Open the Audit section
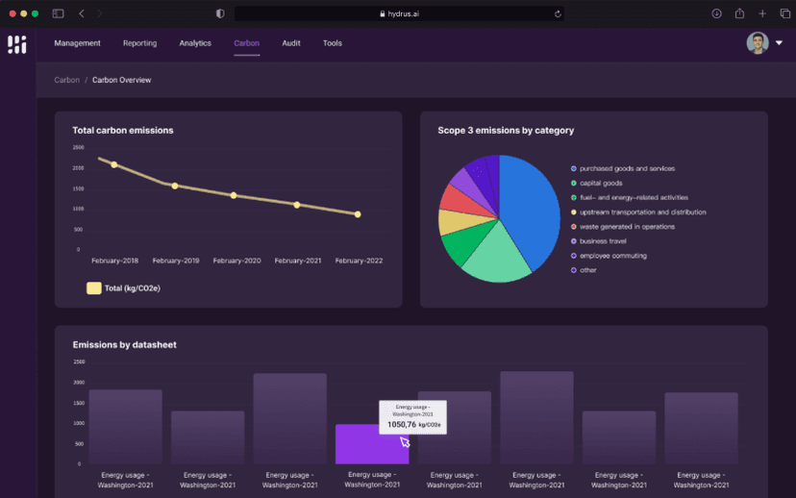 (x=291, y=43)
